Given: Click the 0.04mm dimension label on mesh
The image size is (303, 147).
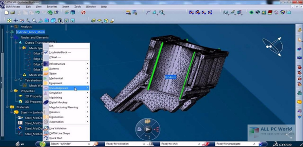Looking at the screenshot, I should click(170, 77).
